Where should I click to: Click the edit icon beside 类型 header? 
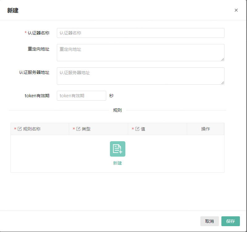coord(78,129)
